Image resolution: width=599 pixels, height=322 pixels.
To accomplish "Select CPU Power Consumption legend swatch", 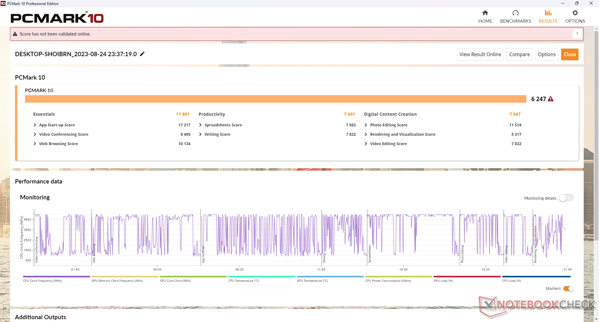I will tap(399, 276).
